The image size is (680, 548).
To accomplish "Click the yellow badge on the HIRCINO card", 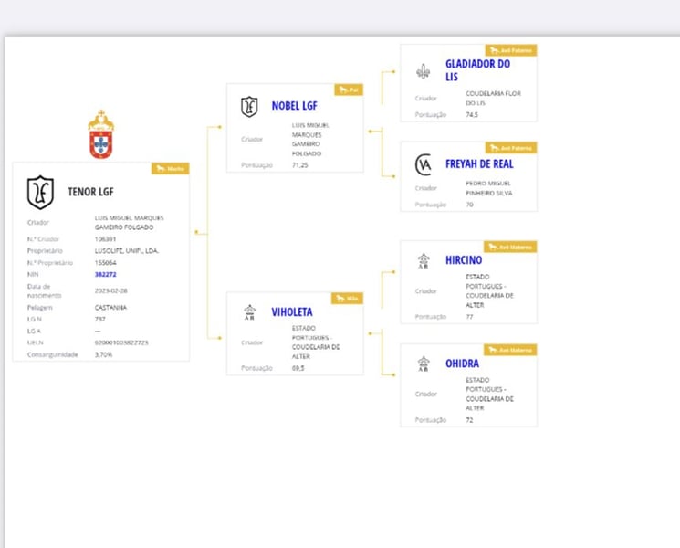I will pos(510,247).
